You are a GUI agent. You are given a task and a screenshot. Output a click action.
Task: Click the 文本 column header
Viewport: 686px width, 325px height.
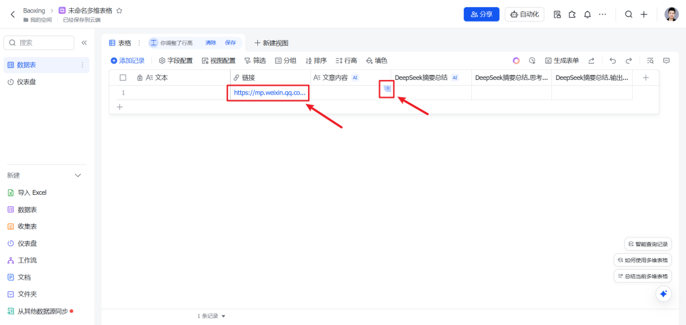tap(182, 77)
